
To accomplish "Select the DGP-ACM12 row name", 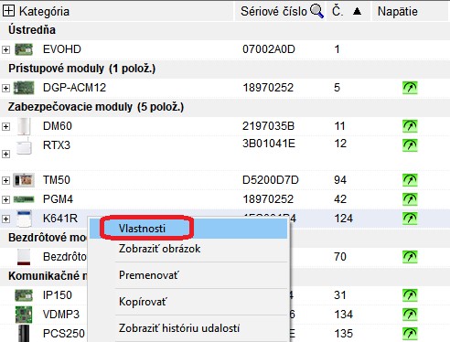I will [74, 88].
